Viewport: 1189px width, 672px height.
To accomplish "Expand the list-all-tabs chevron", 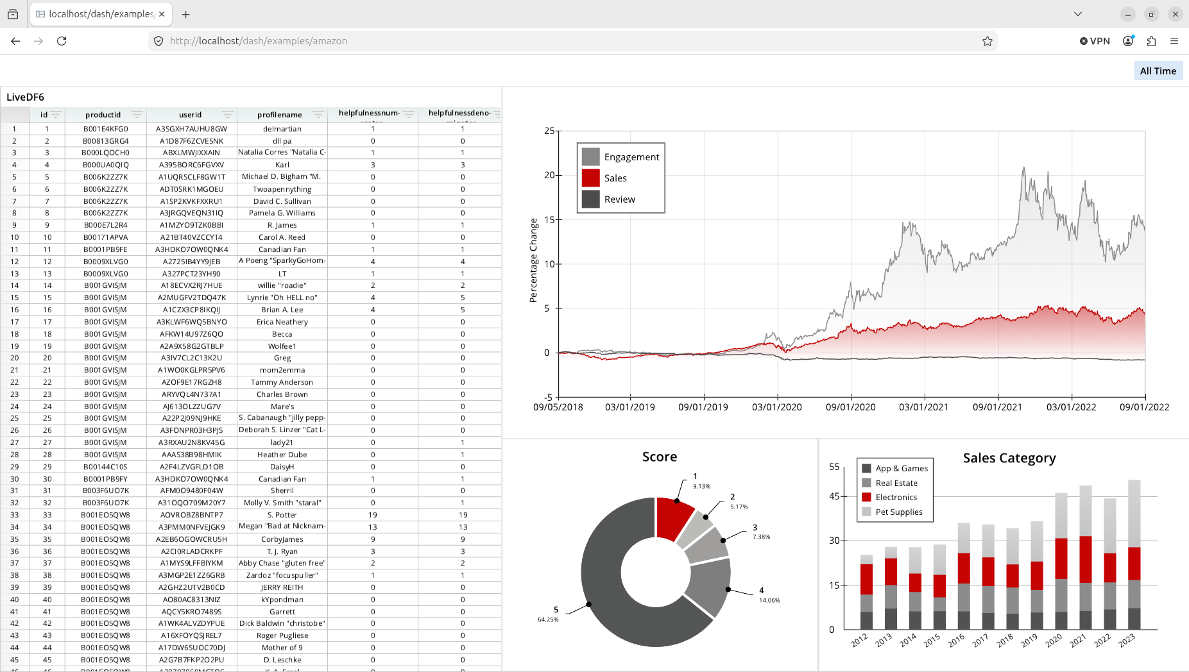I will pyautogui.click(x=1078, y=14).
